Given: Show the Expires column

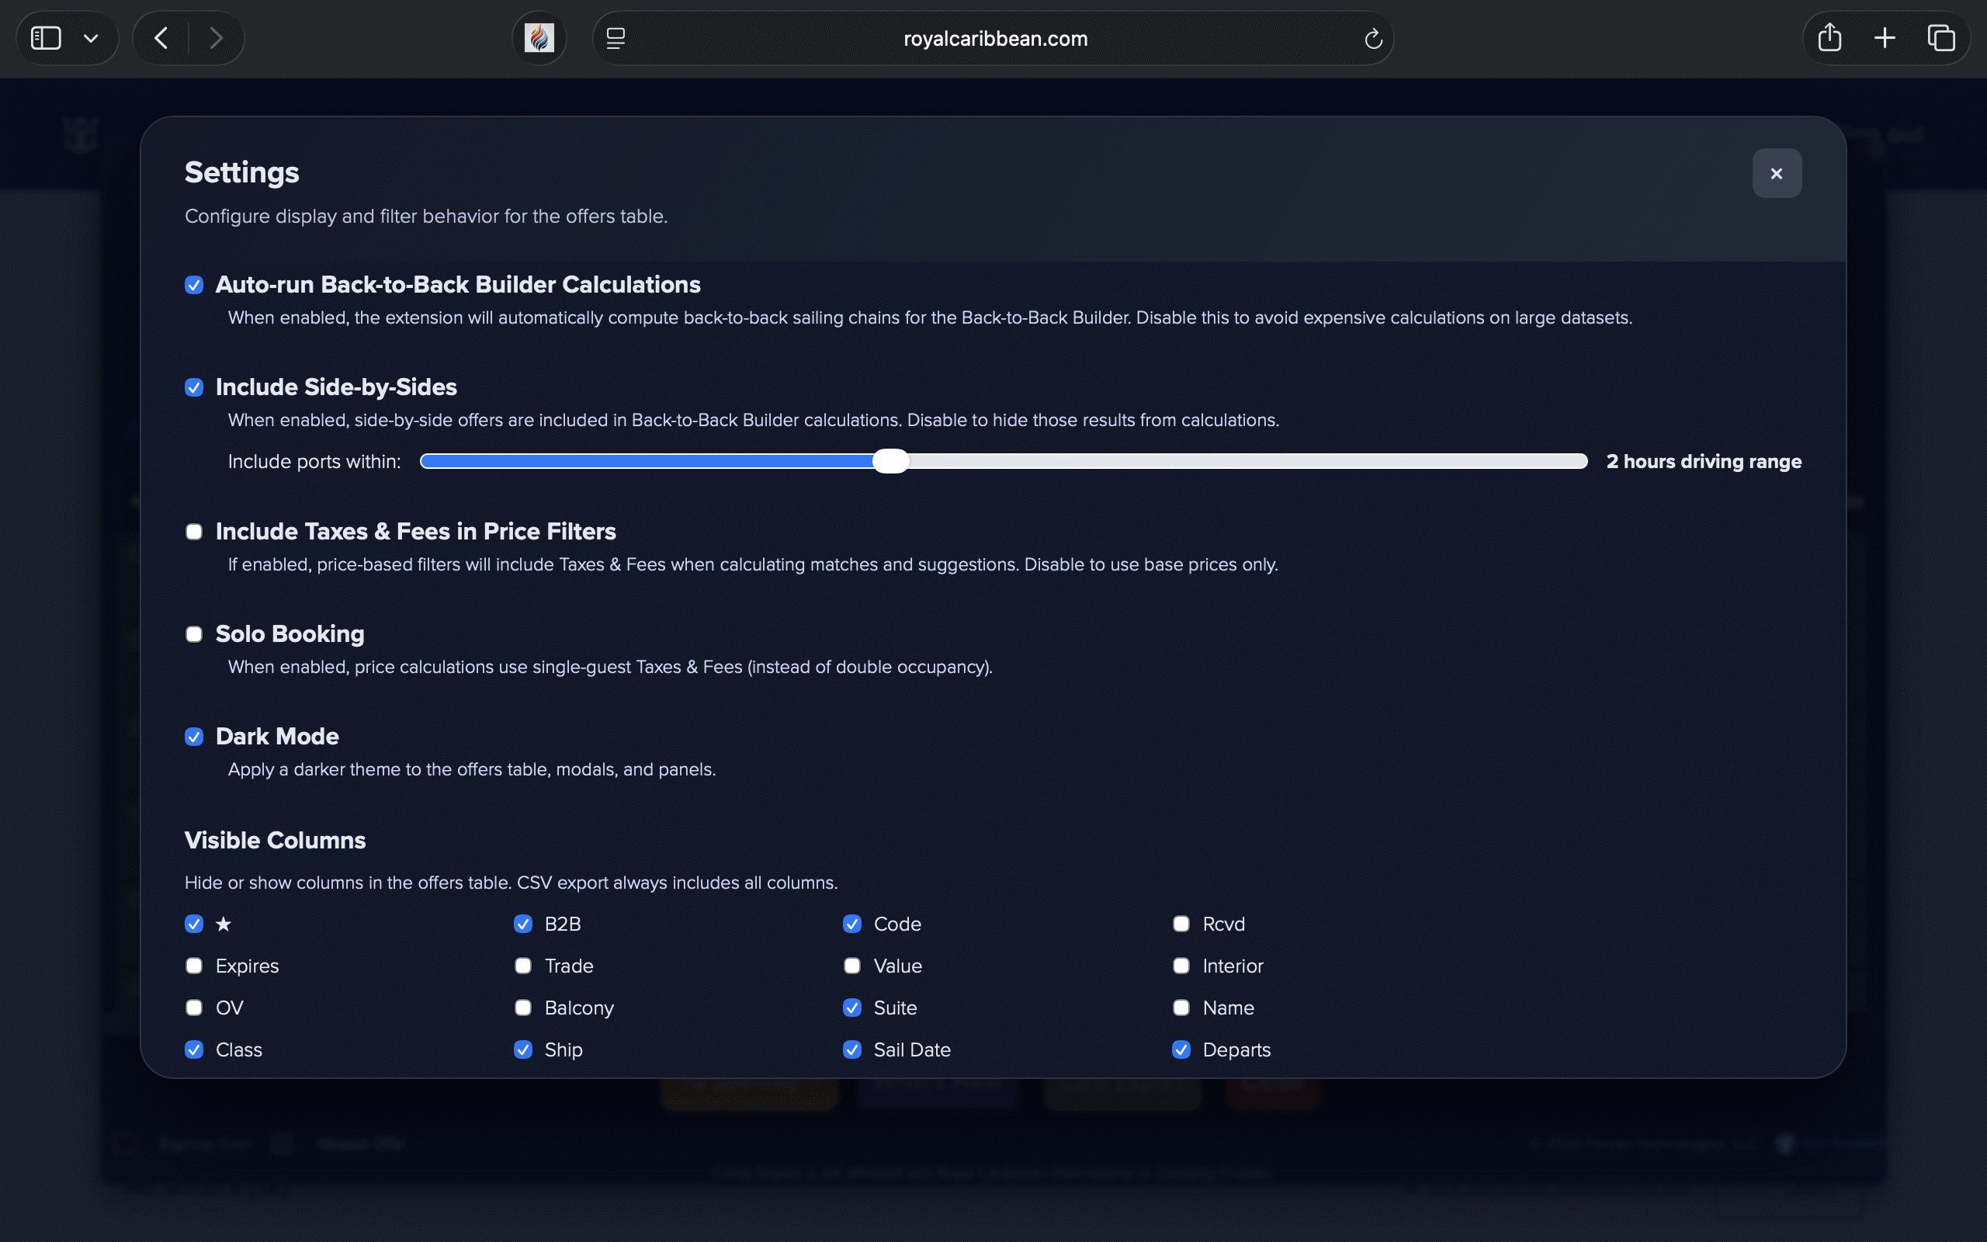Looking at the screenshot, I should [x=194, y=966].
